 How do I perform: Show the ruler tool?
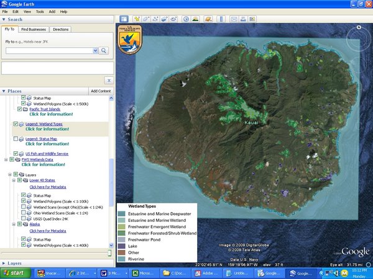(221, 19)
